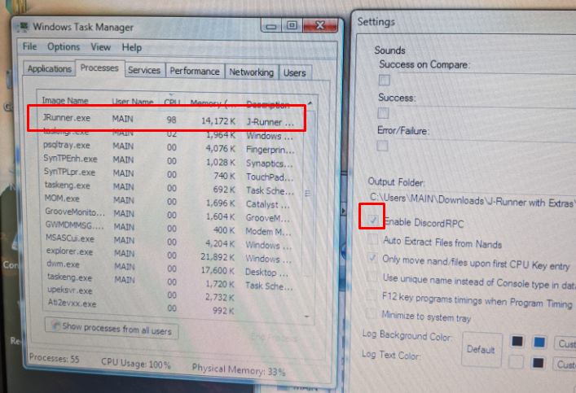This screenshot has width=576, height=393.
Task: Switch to the Users tab
Action: [x=295, y=72]
